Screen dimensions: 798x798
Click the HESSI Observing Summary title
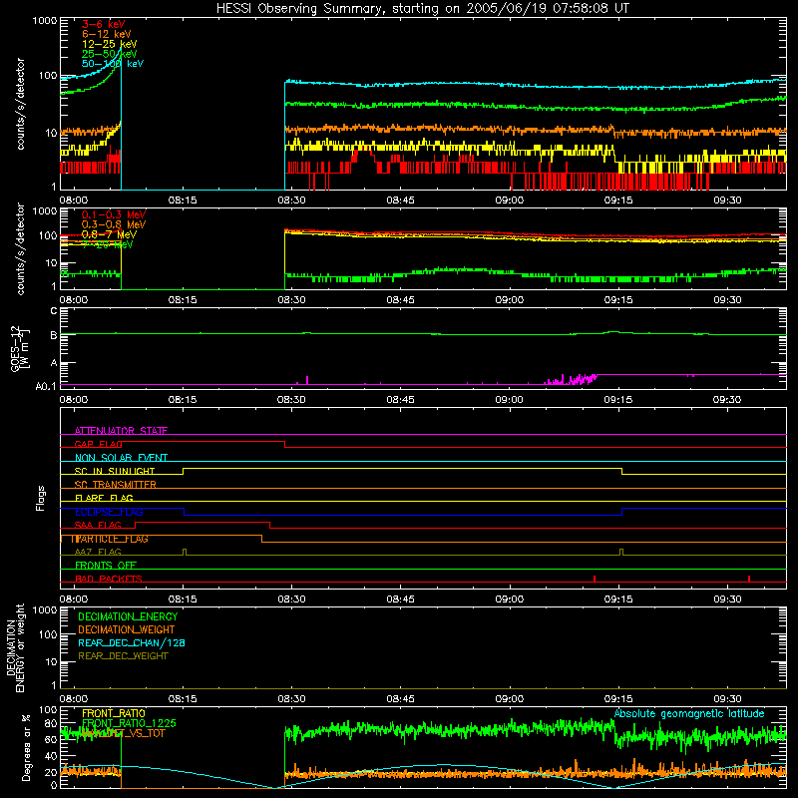(x=423, y=9)
